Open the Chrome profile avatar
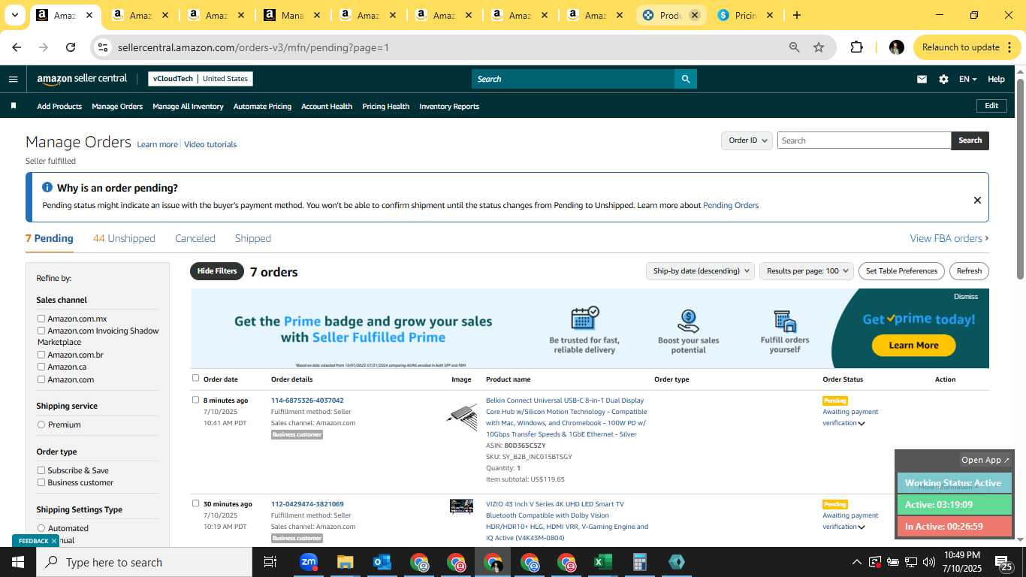1026x577 pixels. pyautogui.click(x=896, y=47)
